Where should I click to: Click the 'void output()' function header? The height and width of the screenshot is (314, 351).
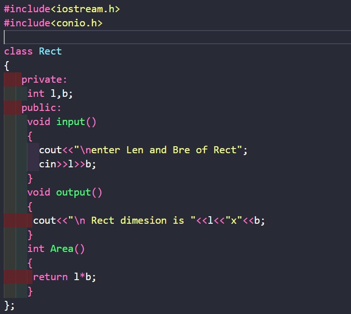64,193
